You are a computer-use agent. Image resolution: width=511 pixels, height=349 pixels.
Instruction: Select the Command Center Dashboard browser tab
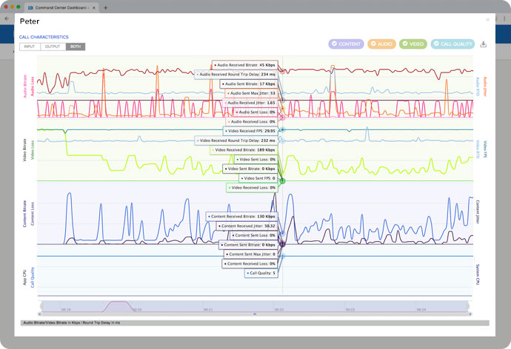[x=61, y=7]
